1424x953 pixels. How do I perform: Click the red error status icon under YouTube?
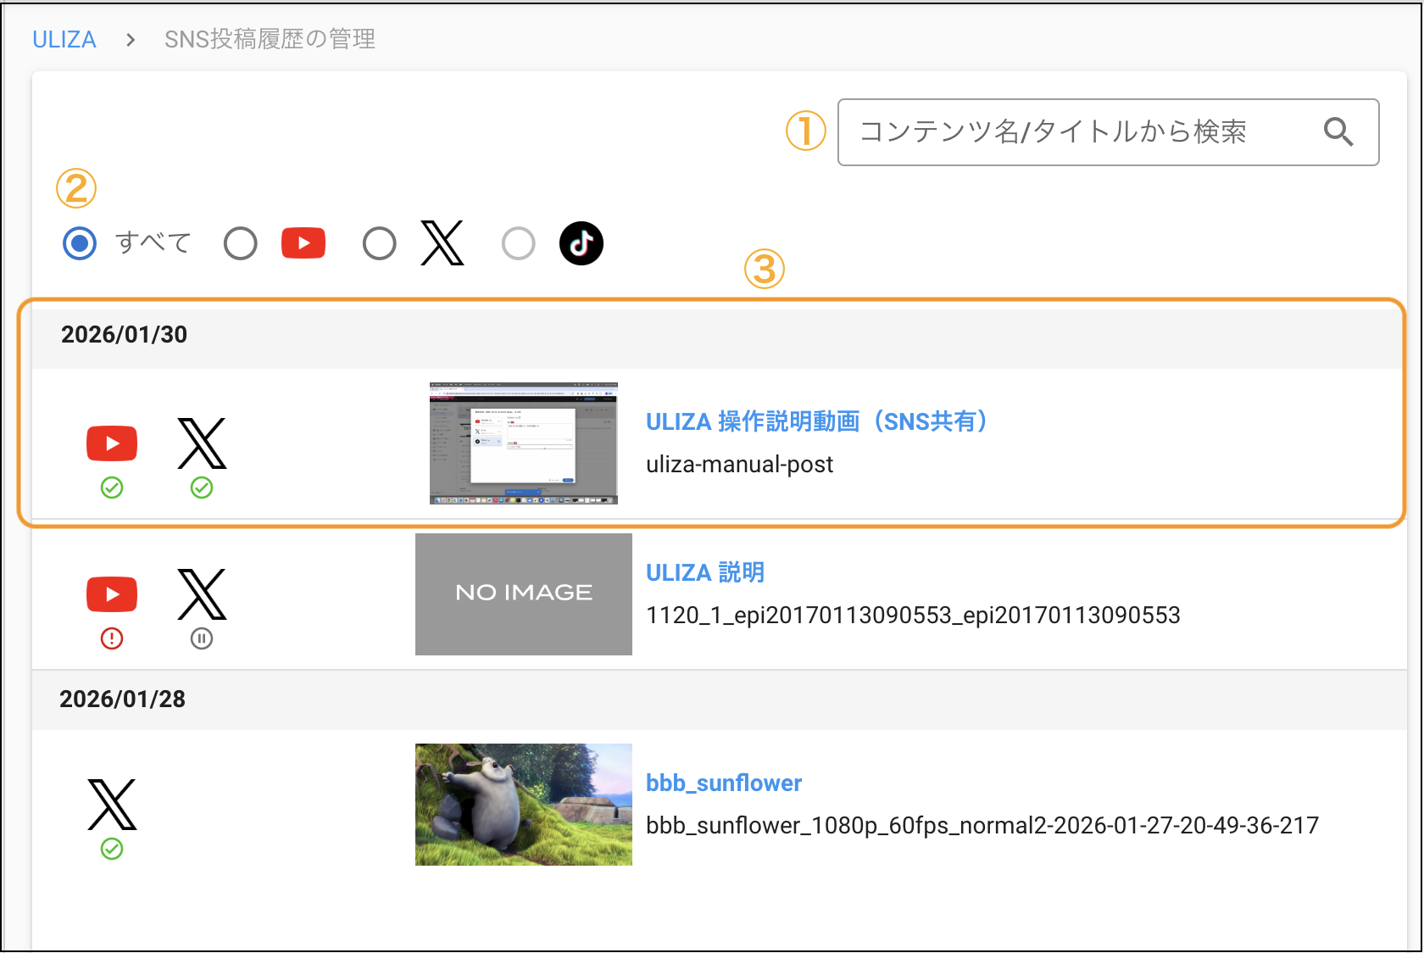112,638
